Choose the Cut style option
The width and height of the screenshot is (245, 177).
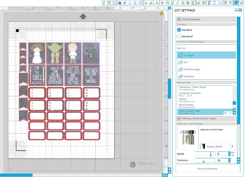[x=206, y=62]
